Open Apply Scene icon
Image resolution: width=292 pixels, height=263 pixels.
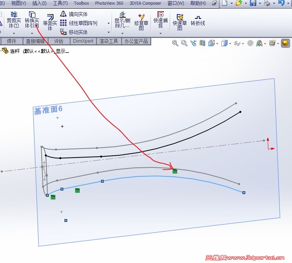259,43
